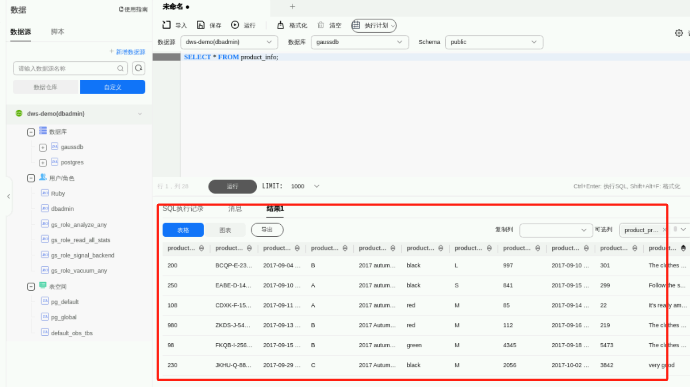This screenshot has height=387, width=690.
Task: Click cell BCQP-E-23... in results table
Action: pos(234,265)
